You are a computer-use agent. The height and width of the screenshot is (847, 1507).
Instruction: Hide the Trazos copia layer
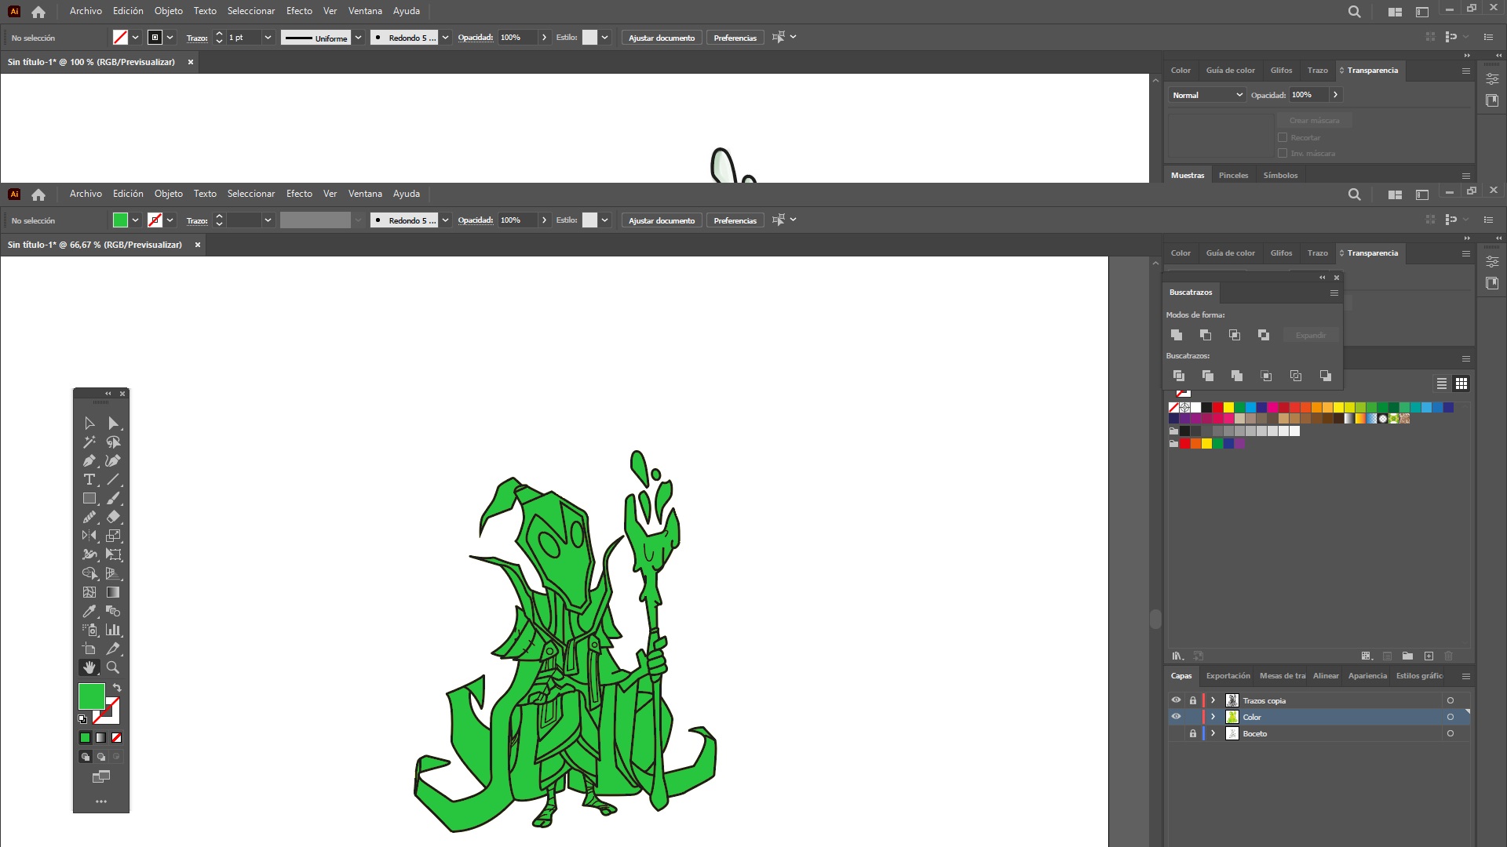[1176, 700]
